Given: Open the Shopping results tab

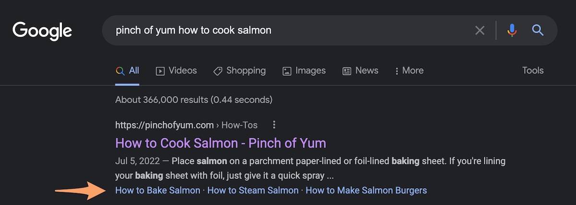Looking at the screenshot, I should point(240,71).
